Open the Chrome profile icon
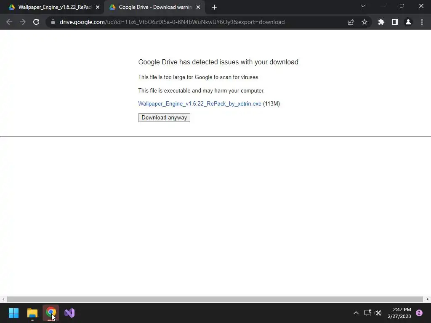The height and width of the screenshot is (323, 431). [x=408, y=22]
